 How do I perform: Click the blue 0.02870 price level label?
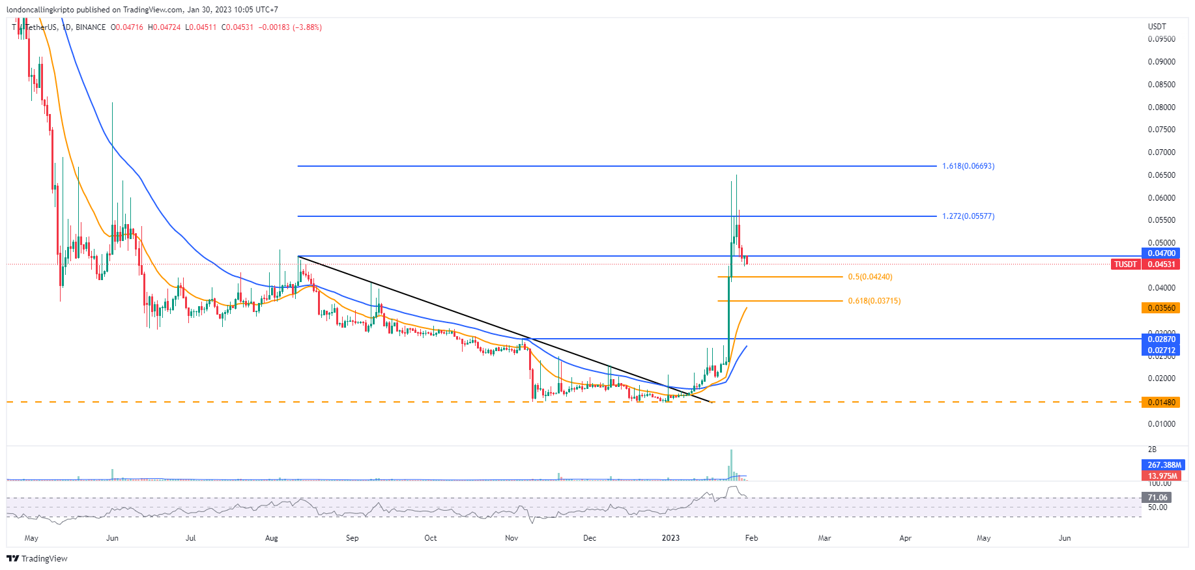[x=1160, y=339]
